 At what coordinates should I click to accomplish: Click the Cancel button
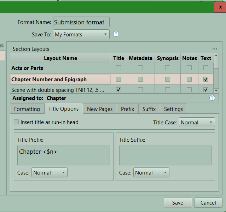coord(208,202)
